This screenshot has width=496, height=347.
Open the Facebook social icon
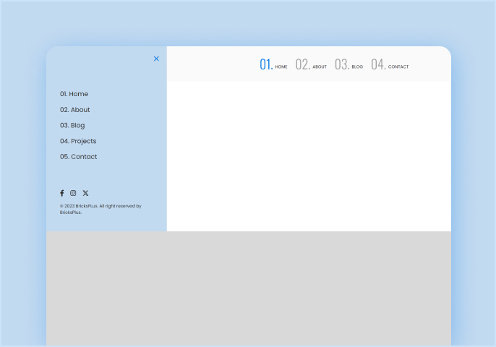[x=61, y=193]
